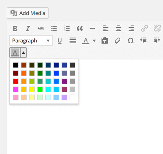The width and height of the screenshot is (163, 154).
Task: Toggle italic formatting
Action: [x=28, y=28]
